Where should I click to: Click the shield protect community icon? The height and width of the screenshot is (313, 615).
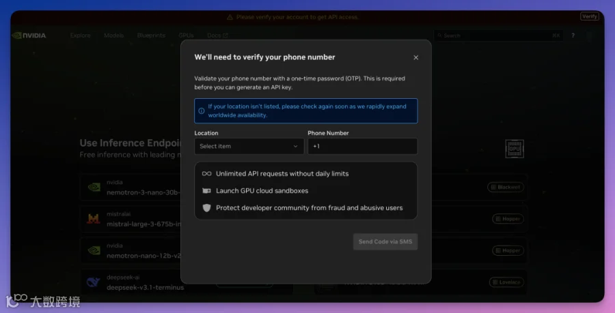[x=206, y=208]
